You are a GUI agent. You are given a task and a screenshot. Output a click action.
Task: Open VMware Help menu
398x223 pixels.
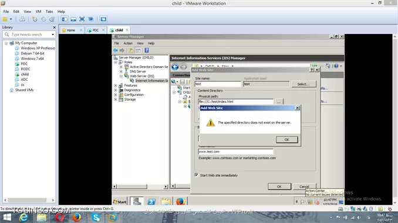coord(61,11)
